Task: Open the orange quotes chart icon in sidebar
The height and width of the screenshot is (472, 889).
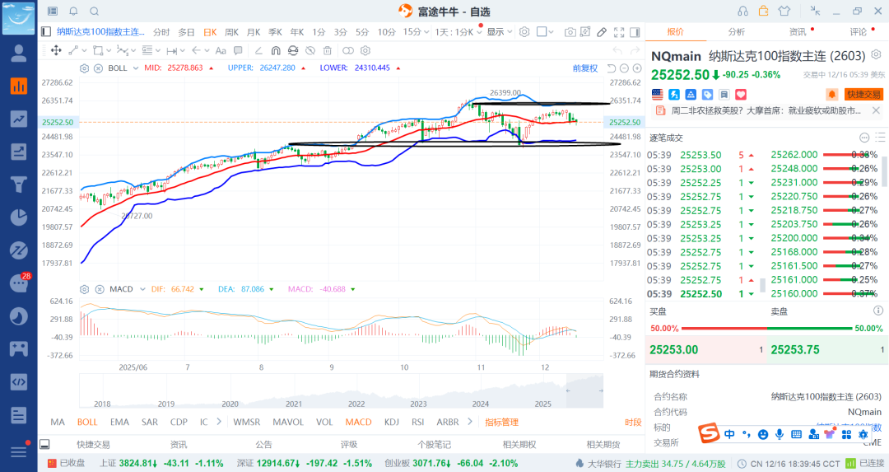Action: (x=19, y=86)
